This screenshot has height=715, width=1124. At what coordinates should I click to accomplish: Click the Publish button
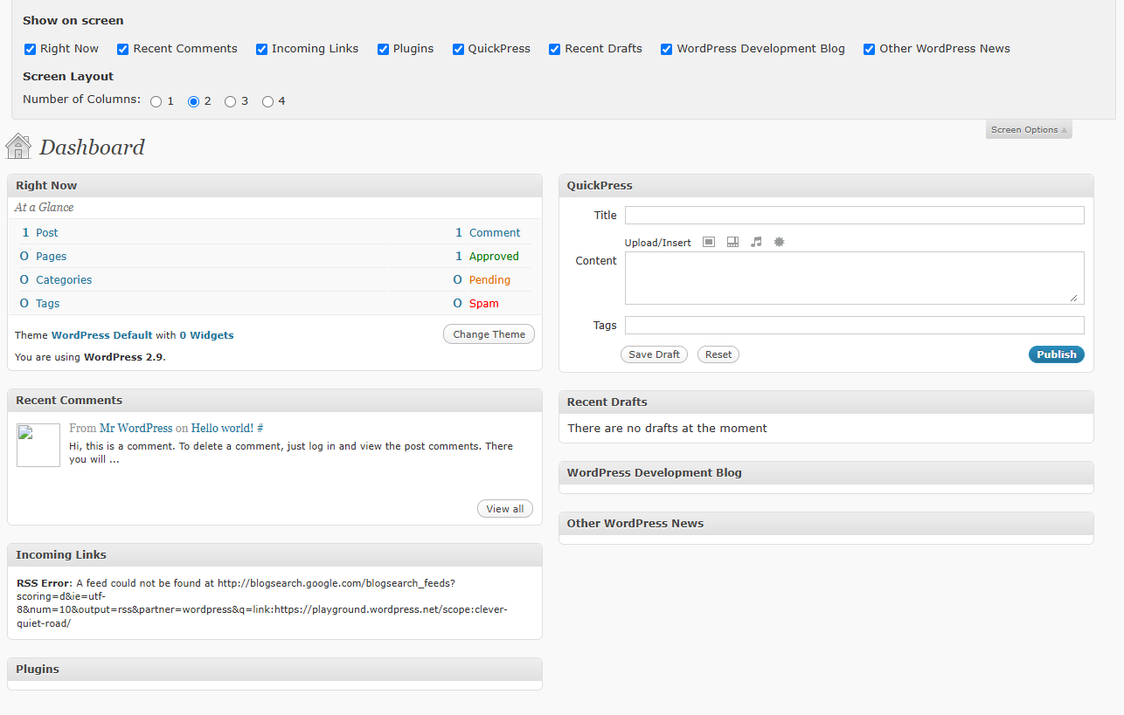[1057, 354]
